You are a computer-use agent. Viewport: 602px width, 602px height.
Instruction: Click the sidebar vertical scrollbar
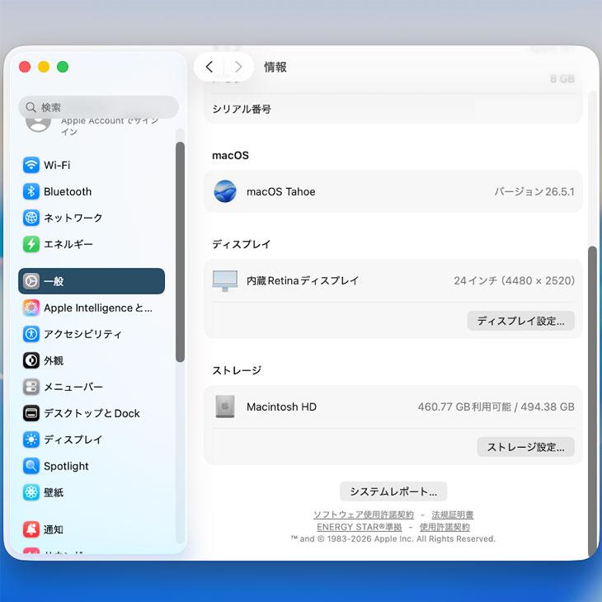(180, 252)
